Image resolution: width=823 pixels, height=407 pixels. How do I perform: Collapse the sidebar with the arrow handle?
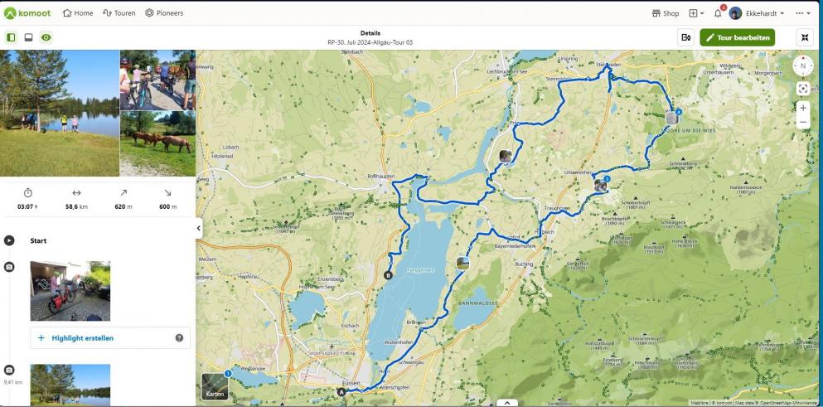pyautogui.click(x=199, y=228)
